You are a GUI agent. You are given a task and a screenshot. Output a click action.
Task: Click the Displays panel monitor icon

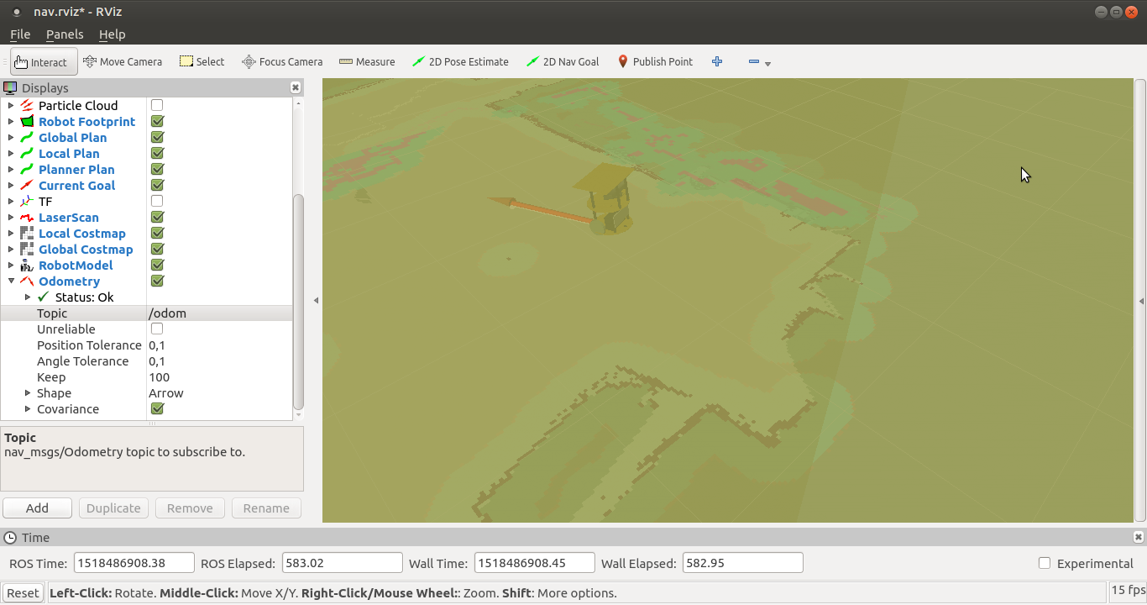click(10, 87)
